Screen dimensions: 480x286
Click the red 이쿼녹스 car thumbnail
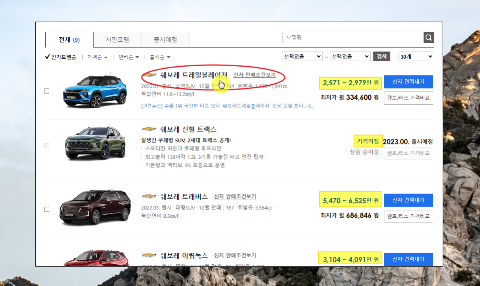point(95,258)
